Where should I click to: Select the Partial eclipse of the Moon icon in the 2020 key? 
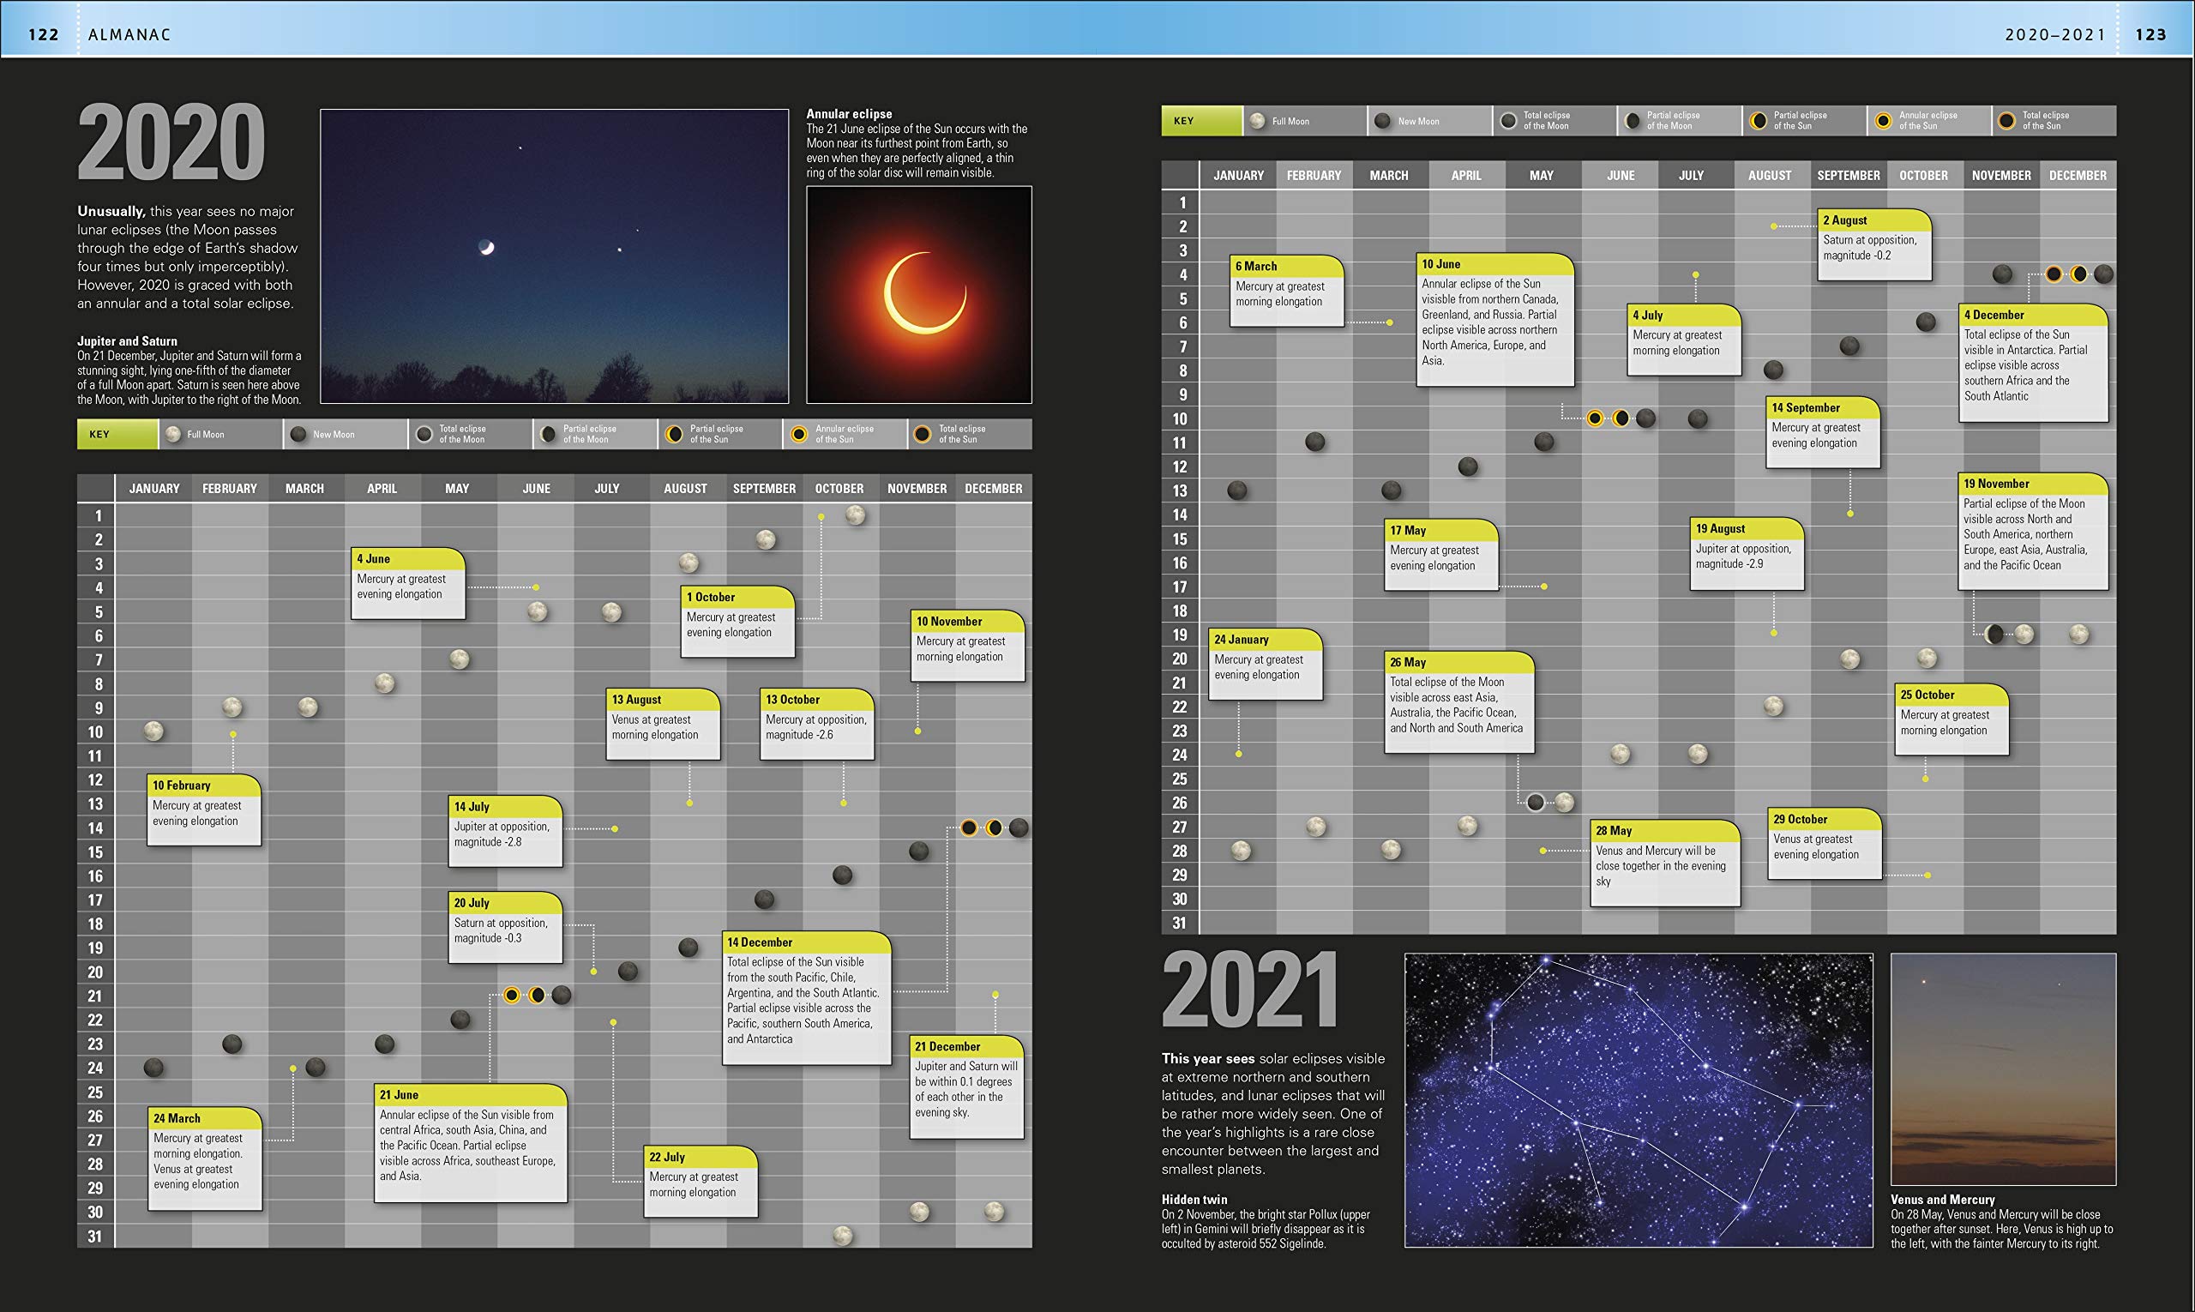pyautogui.click(x=548, y=434)
